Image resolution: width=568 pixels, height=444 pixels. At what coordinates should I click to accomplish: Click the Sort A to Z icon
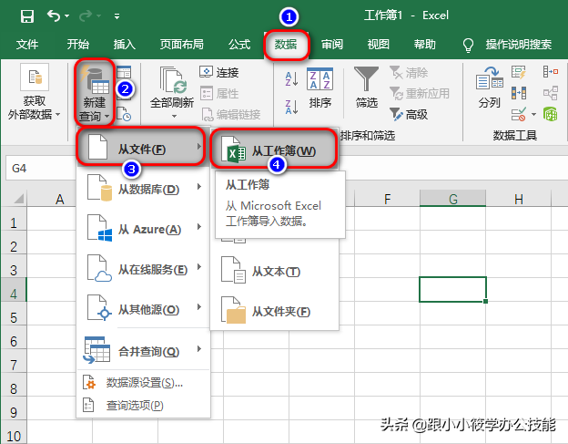coord(291,78)
